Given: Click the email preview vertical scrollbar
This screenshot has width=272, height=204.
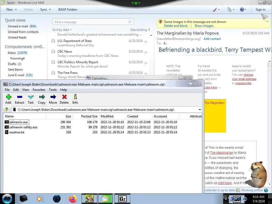Looking at the screenshot, I should [269, 122].
